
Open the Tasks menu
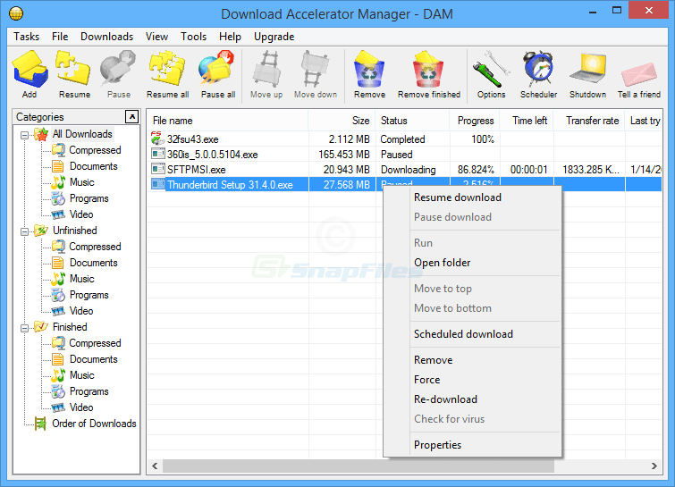[x=26, y=37]
